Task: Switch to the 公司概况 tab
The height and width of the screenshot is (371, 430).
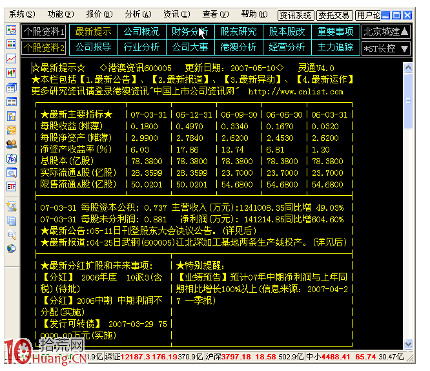Action: 142,32
